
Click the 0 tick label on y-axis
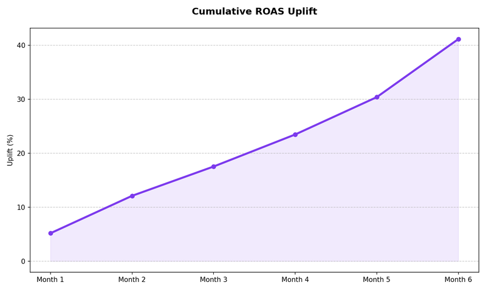point(23,262)
